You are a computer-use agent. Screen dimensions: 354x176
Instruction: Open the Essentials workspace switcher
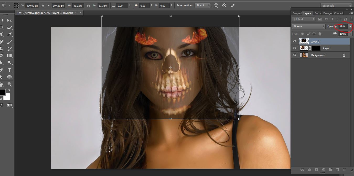[336, 6]
